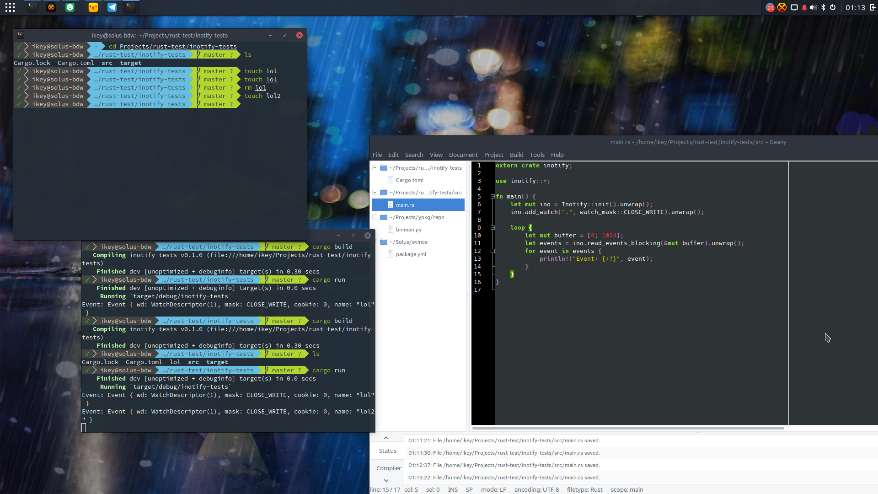Viewport: 878px width, 494px height.
Task: Click the 'touch lol2' command in the upper terminal
Action: pyautogui.click(x=262, y=96)
